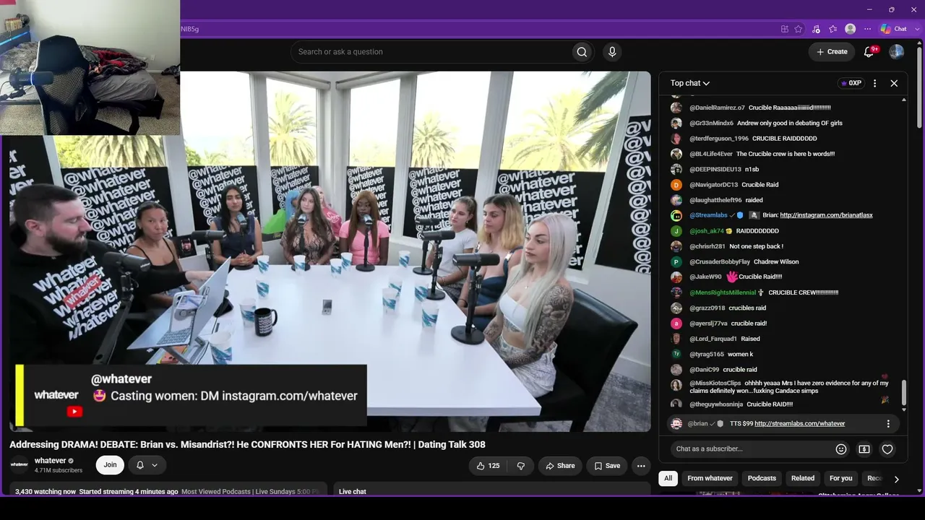Open the streamlabs.com/whatever pinned link
This screenshot has width=925, height=520.
tap(800, 424)
